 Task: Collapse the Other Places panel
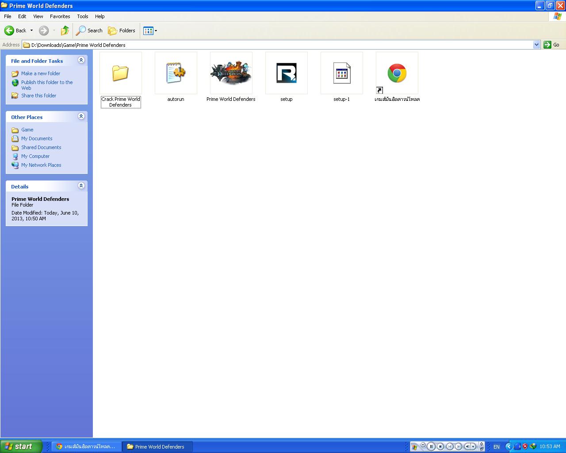click(81, 116)
